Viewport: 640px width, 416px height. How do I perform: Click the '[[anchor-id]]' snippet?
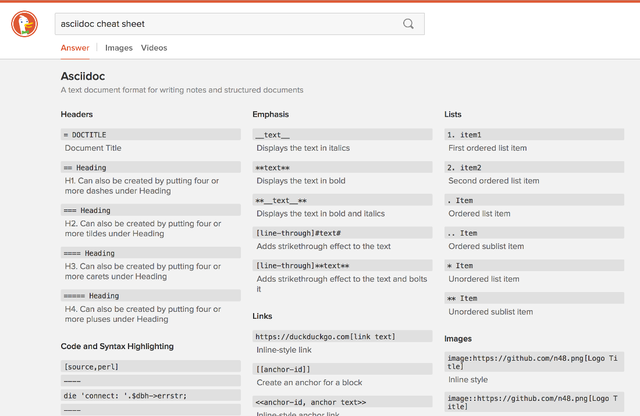343,369
